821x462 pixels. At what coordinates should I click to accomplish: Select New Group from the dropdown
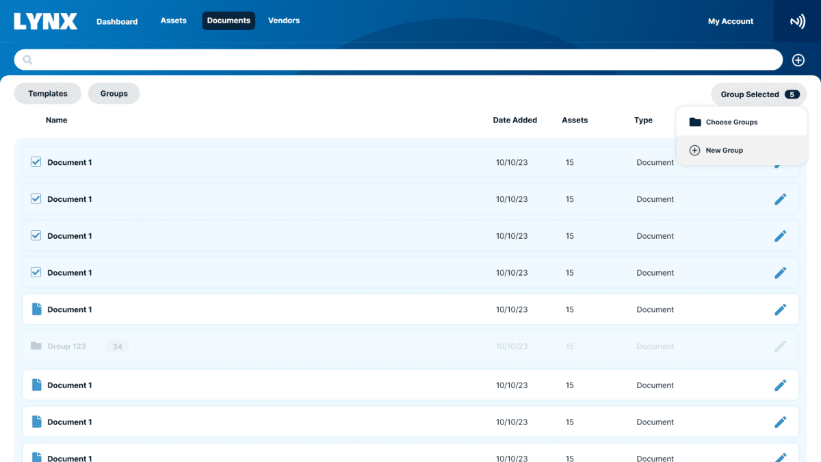pyautogui.click(x=724, y=151)
